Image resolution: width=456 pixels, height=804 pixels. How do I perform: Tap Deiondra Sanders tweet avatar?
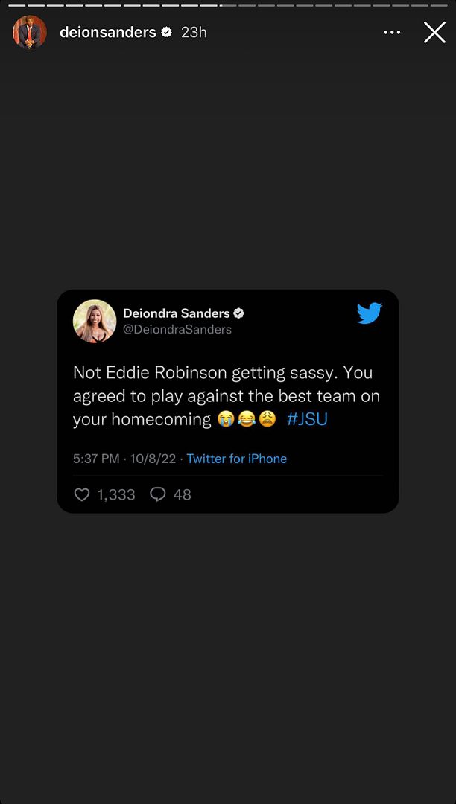click(95, 322)
